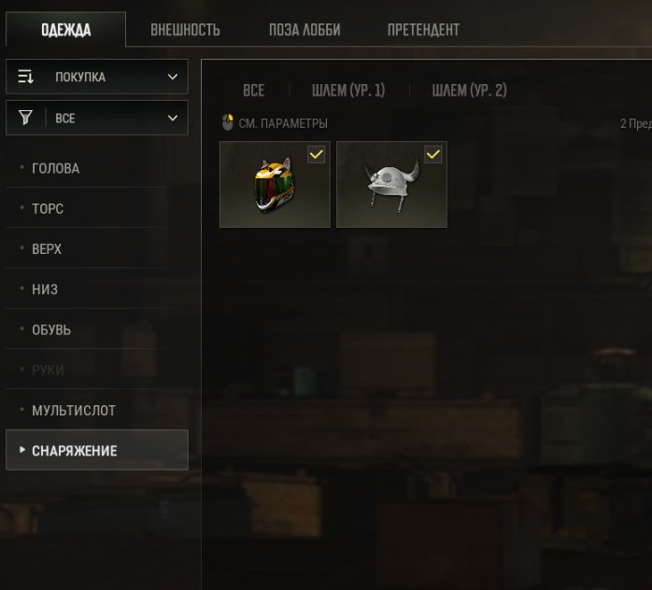Viewport: 652px width, 590px height.
Task: Expand the ПОКУПКА sort dropdown arrow
Action: tap(173, 77)
